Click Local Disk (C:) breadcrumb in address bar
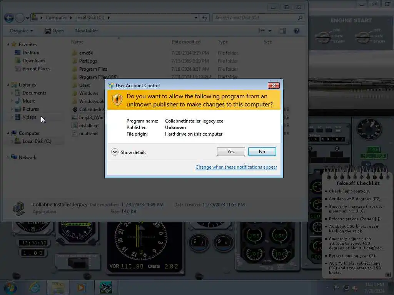Screen dimensions: 394x295 [x=89, y=18]
